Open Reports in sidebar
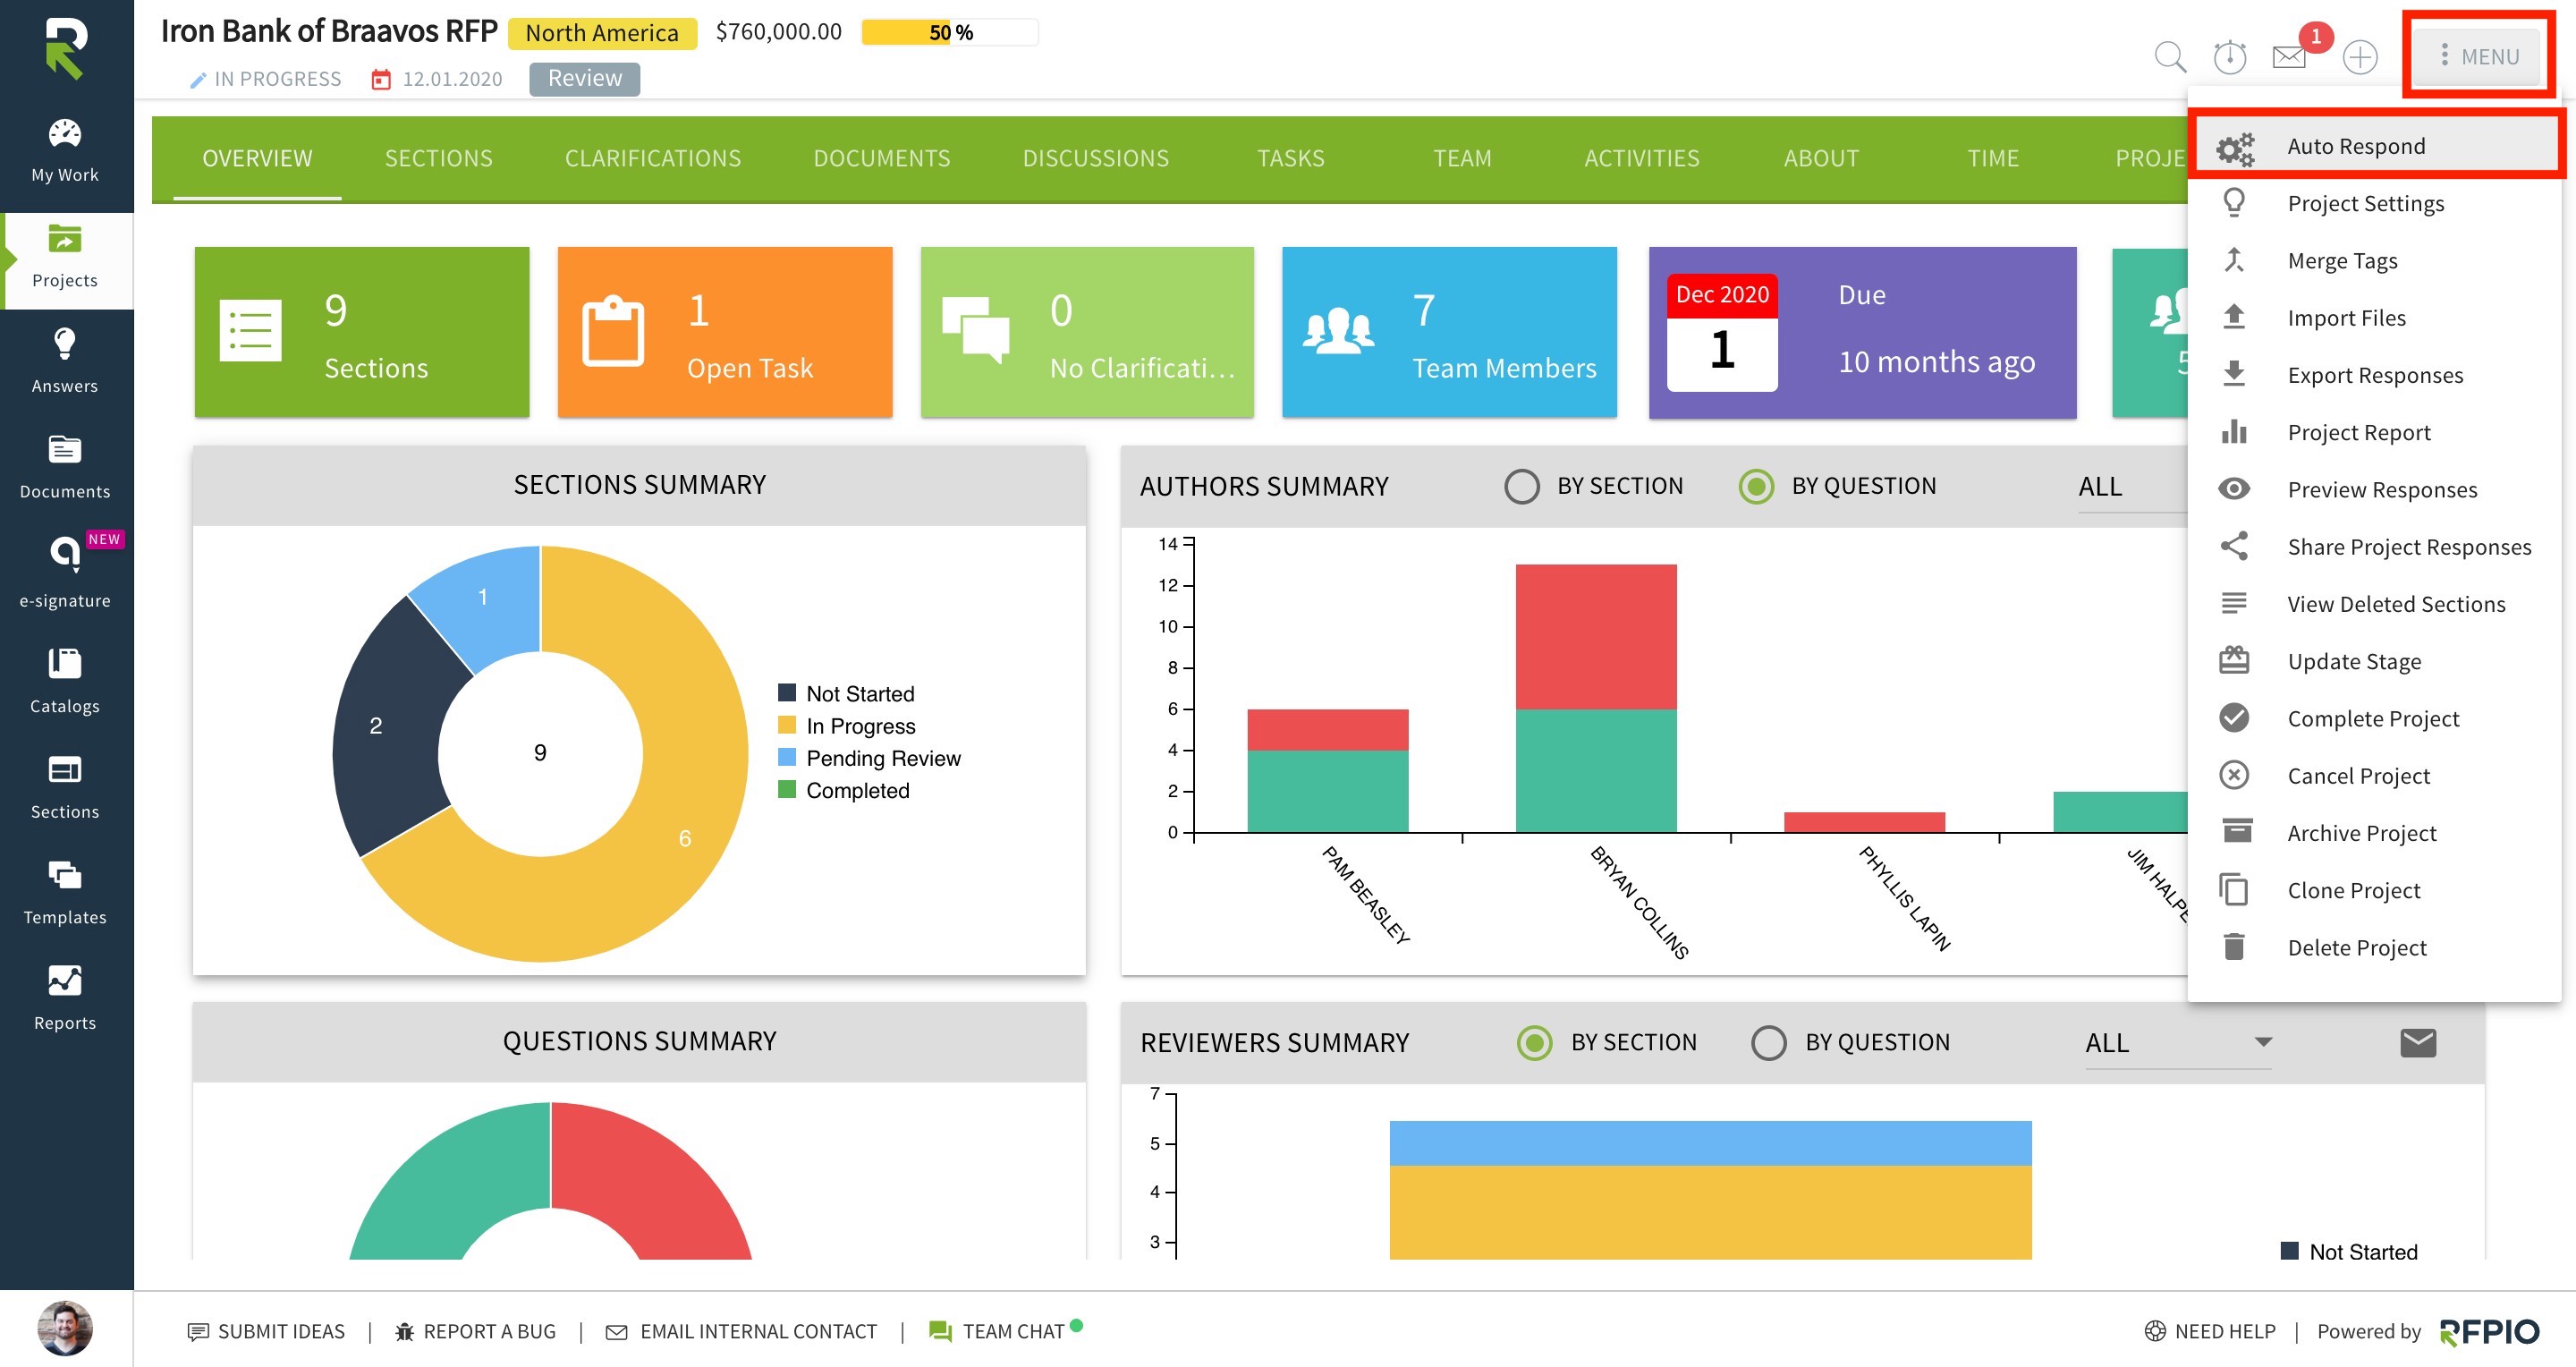The image size is (2576, 1367). pyautogui.click(x=66, y=999)
